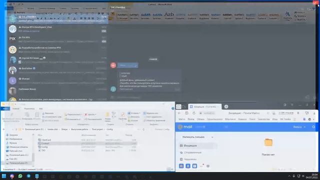Click the first blue square icon in mail sidebar

(181, 166)
